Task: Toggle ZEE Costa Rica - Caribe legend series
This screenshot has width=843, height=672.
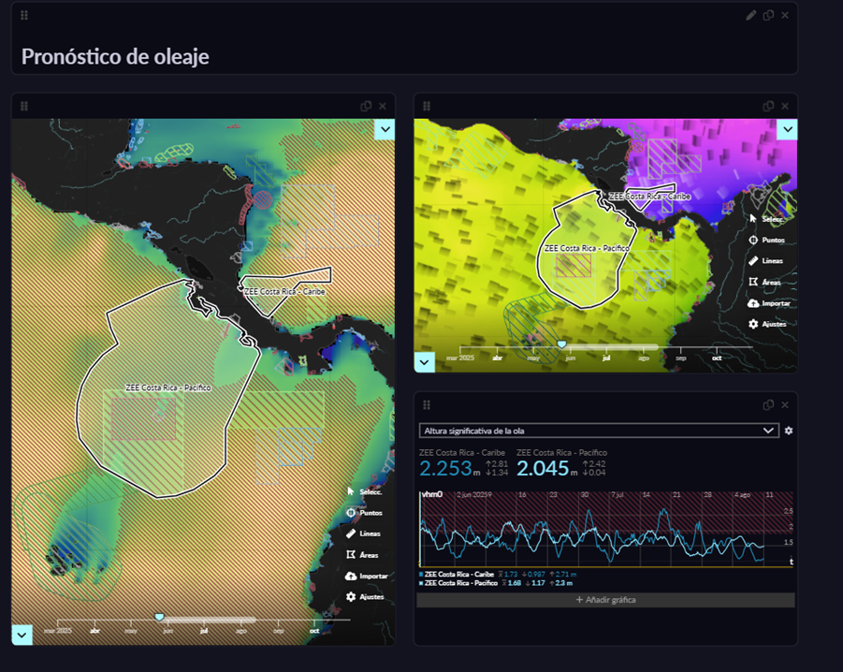Action: (458, 574)
